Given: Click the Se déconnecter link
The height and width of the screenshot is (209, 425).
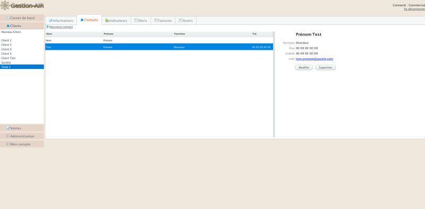Looking at the screenshot, I should click(x=414, y=9).
